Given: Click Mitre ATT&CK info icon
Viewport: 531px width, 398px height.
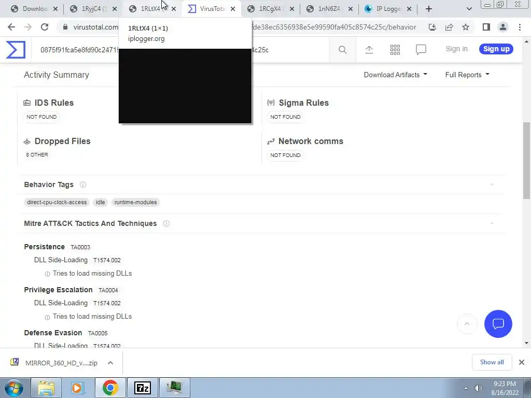Looking at the screenshot, I should 166,223.
